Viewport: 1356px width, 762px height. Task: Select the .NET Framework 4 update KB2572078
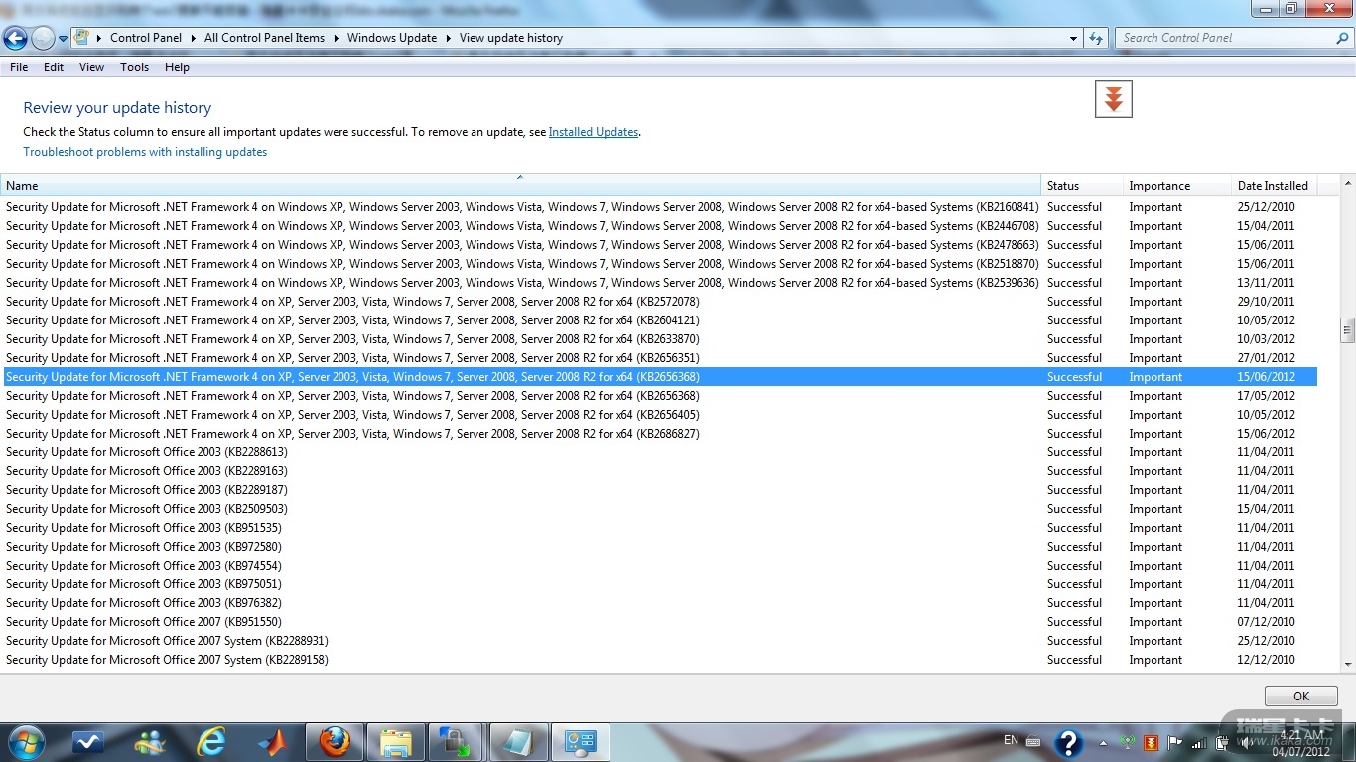pos(660,302)
